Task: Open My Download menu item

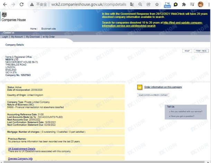Action: pyautogui.click(x=33, y=37)
